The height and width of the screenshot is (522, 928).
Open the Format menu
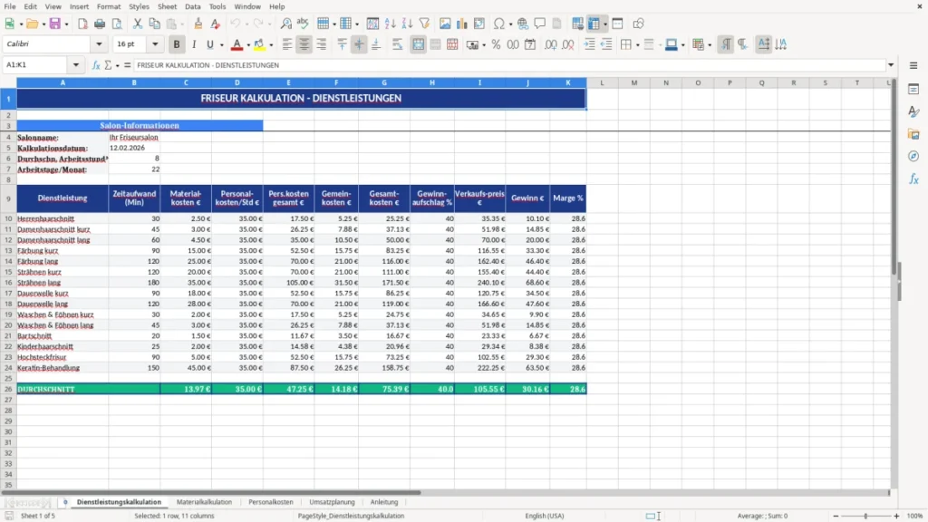tap(109, 6)
